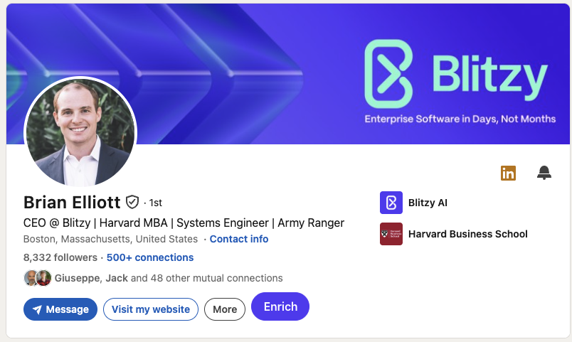This screenshot has height=342, width=572.
Task: Click the purple Enrich button
Action: 280,306
